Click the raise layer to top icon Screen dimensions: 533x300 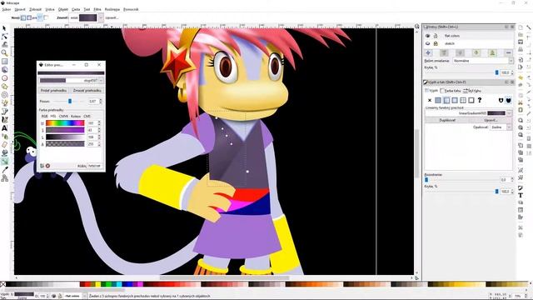(444, 52)
